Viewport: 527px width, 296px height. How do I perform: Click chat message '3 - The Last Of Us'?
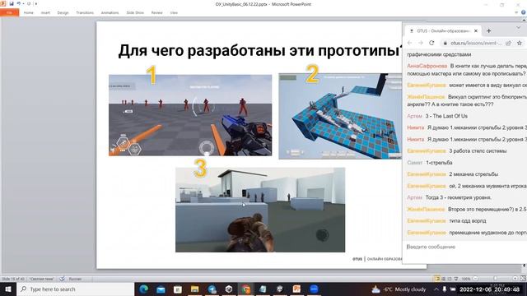446,116
